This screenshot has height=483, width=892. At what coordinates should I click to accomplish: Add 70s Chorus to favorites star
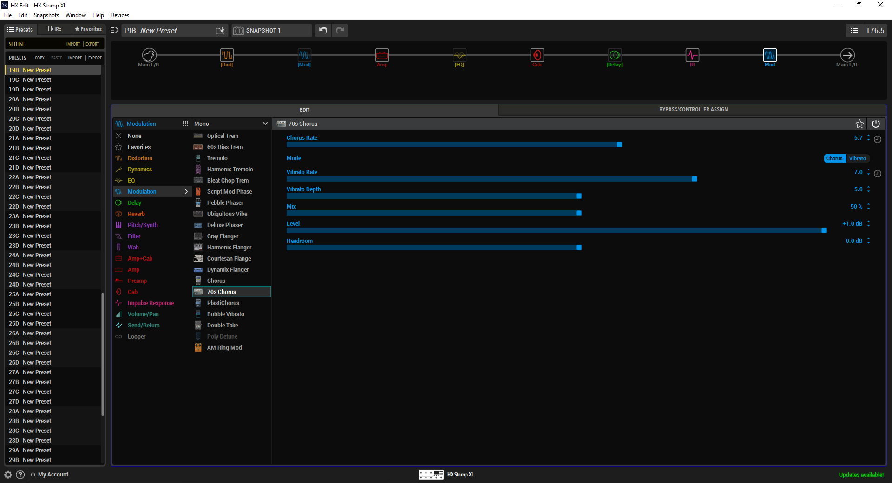[x=859, y=124]
